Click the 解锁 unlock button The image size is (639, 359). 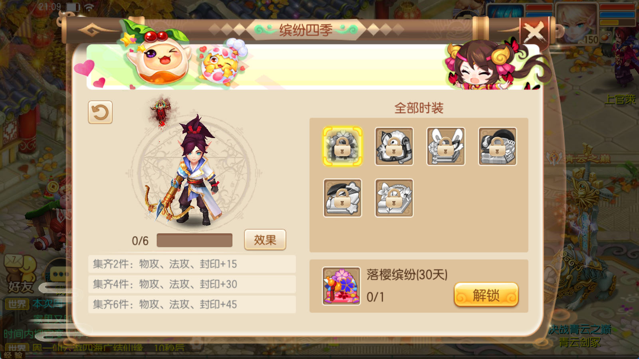point(486,295)
